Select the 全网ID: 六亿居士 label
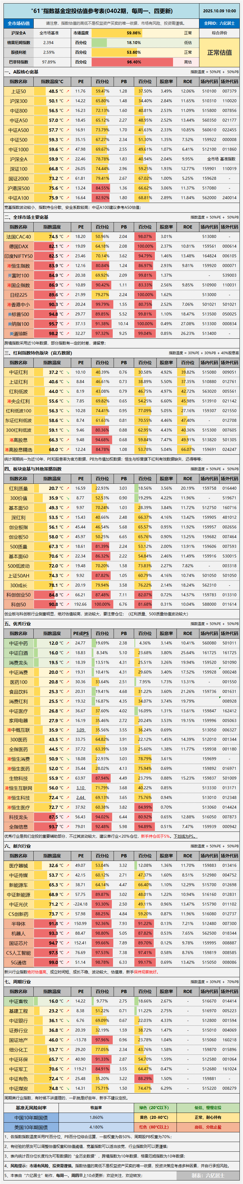The height and width of the screenshot is (1184, 243). point(219,23)
